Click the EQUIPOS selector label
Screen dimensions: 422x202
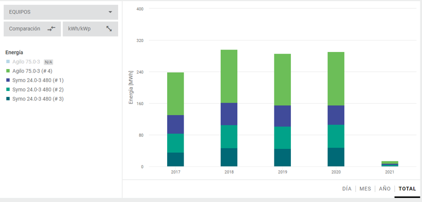pos(20,12)
